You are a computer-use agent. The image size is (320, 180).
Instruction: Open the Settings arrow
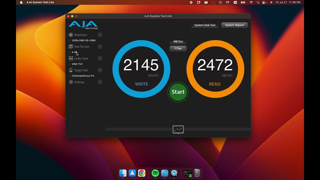click(100, 82)
